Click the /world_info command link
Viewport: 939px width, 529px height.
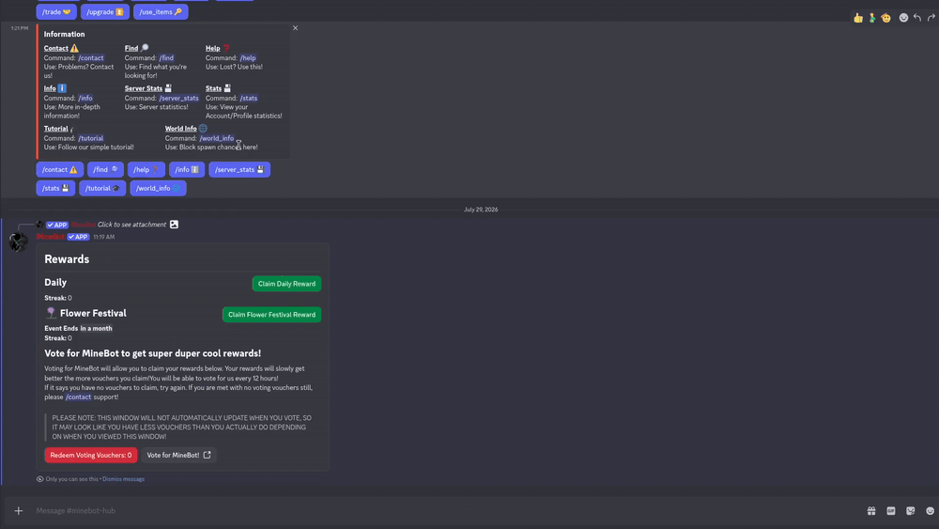(217, 138)
